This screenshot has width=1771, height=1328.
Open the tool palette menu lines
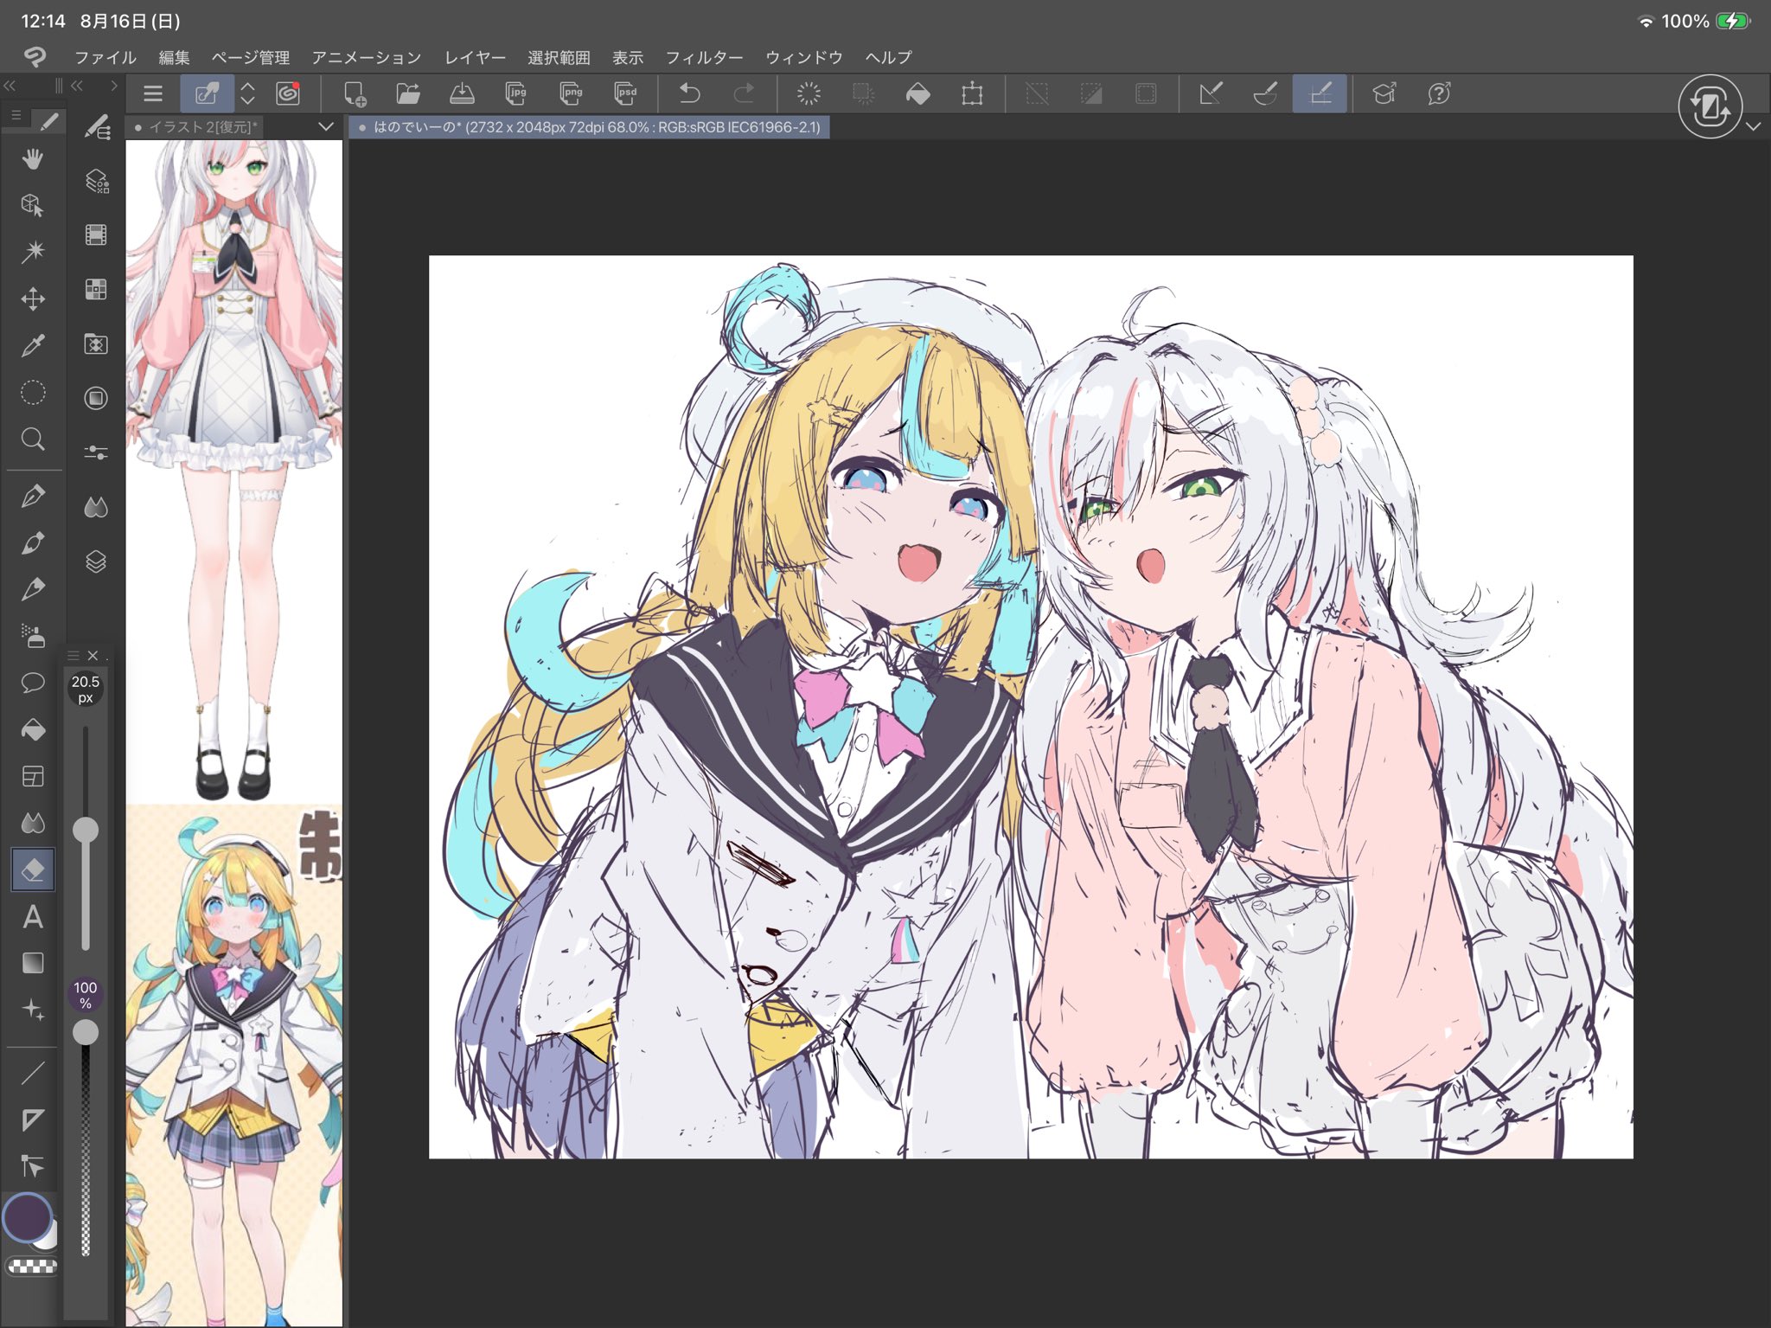(x=16, y=115)
